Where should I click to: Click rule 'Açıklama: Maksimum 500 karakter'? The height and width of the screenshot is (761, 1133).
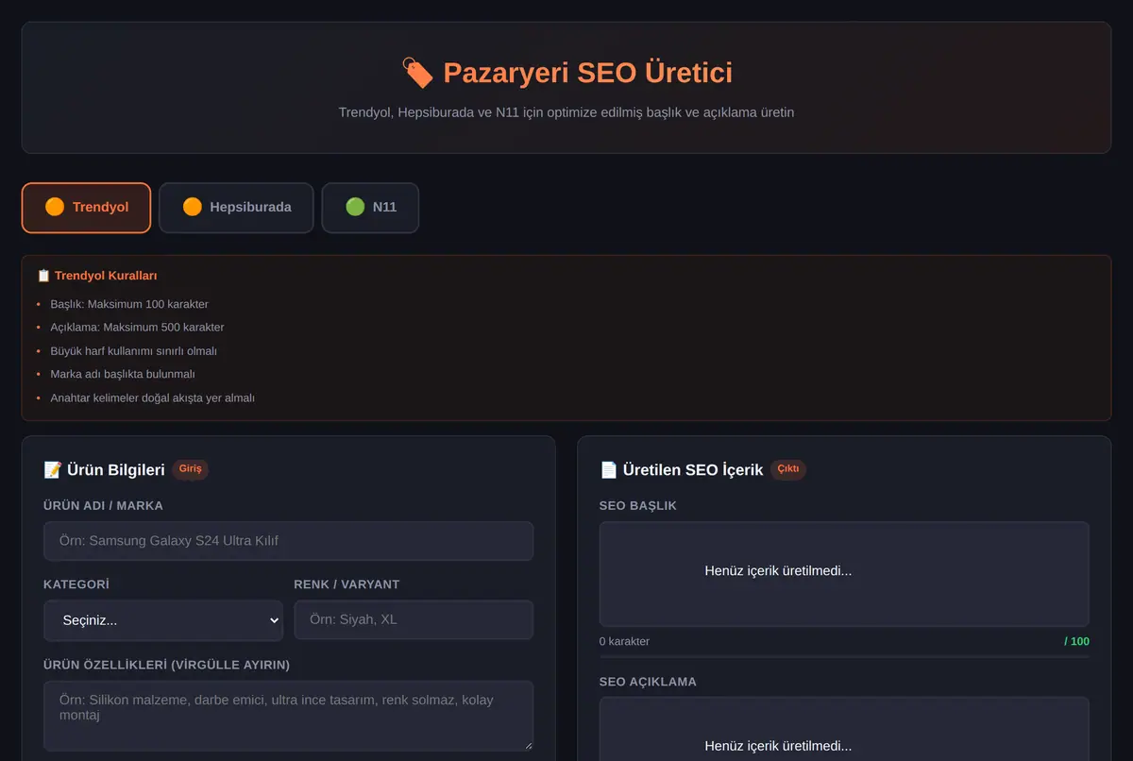(x=137, y=328)
